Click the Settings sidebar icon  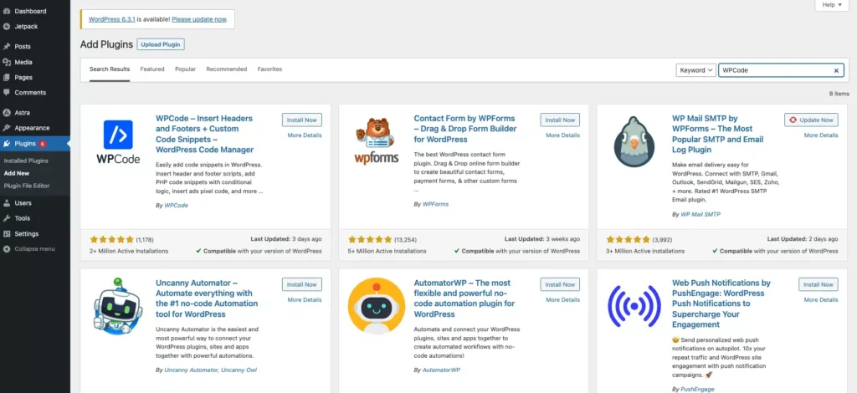[7, 233]
